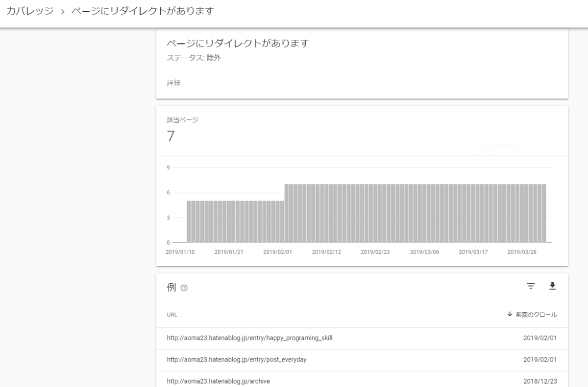Select the archive URL row

coord(362,379)
